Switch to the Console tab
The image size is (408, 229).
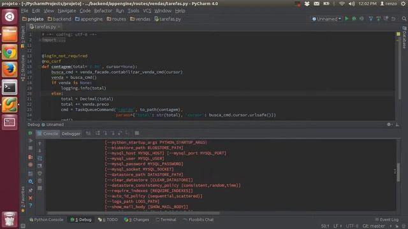point(48,134)
